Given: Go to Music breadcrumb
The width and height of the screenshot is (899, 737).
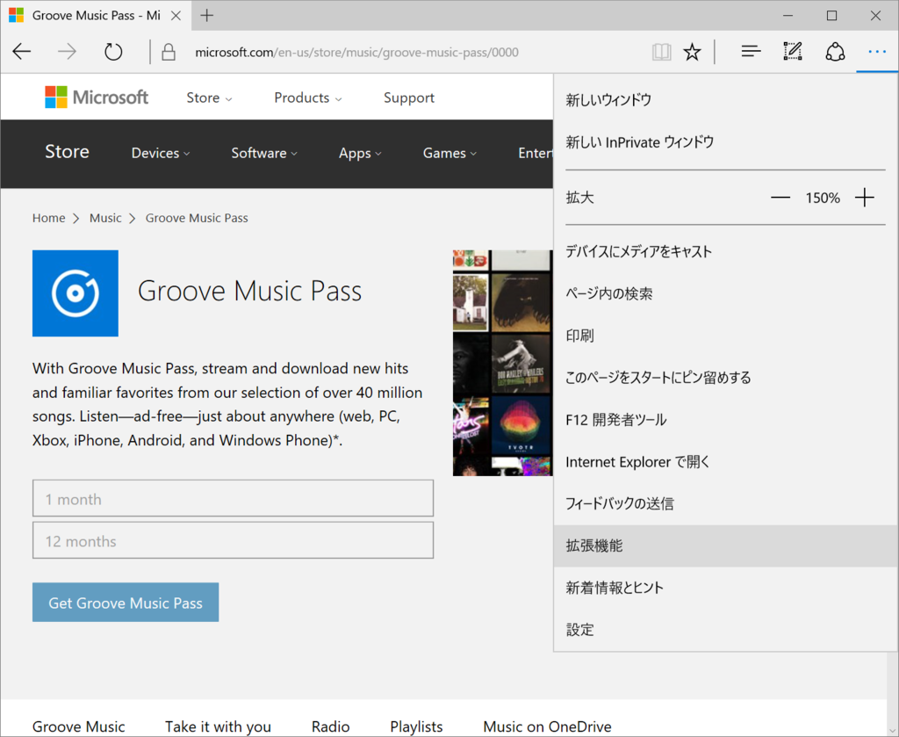Looking at the screenshot, I should [x=105, y=218].
